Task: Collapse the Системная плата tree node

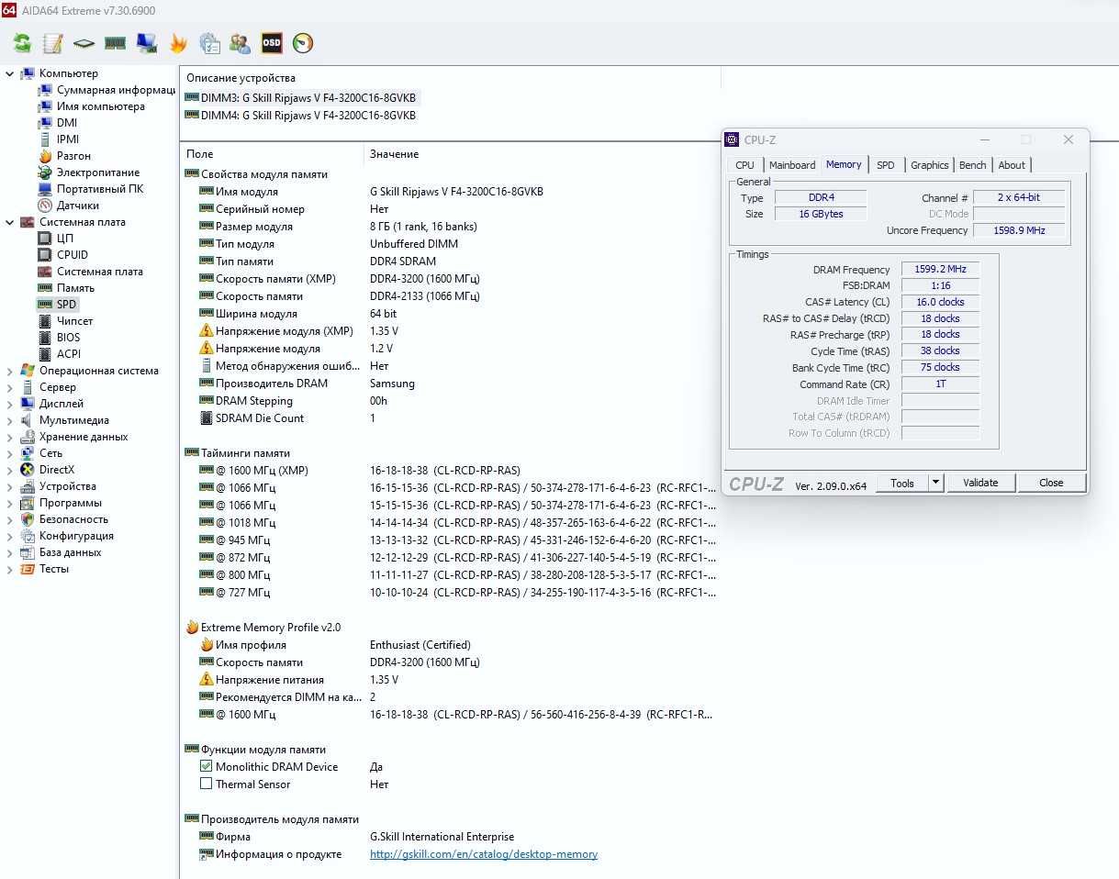Action: 10,222
